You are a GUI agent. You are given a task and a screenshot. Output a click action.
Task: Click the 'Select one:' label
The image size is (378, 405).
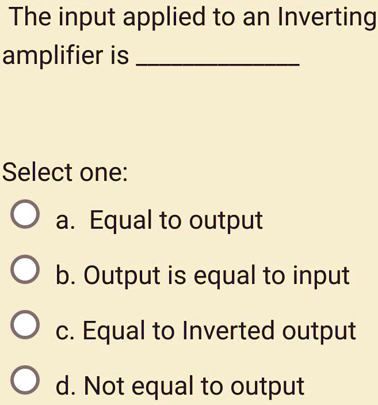pyautogui.click(x=65, y=172)
